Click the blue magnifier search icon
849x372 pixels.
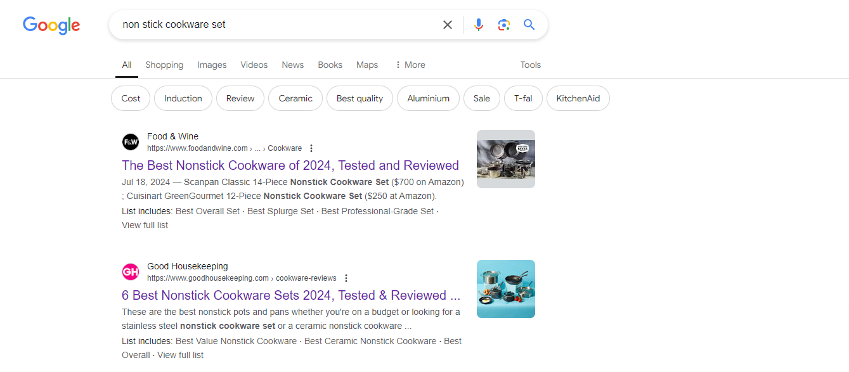pos(529,25)
